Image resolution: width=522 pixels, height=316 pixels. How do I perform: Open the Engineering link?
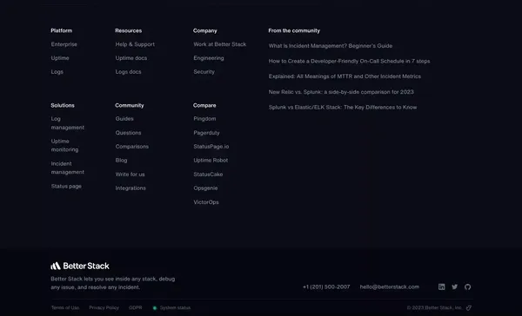(x=209, y=58)
